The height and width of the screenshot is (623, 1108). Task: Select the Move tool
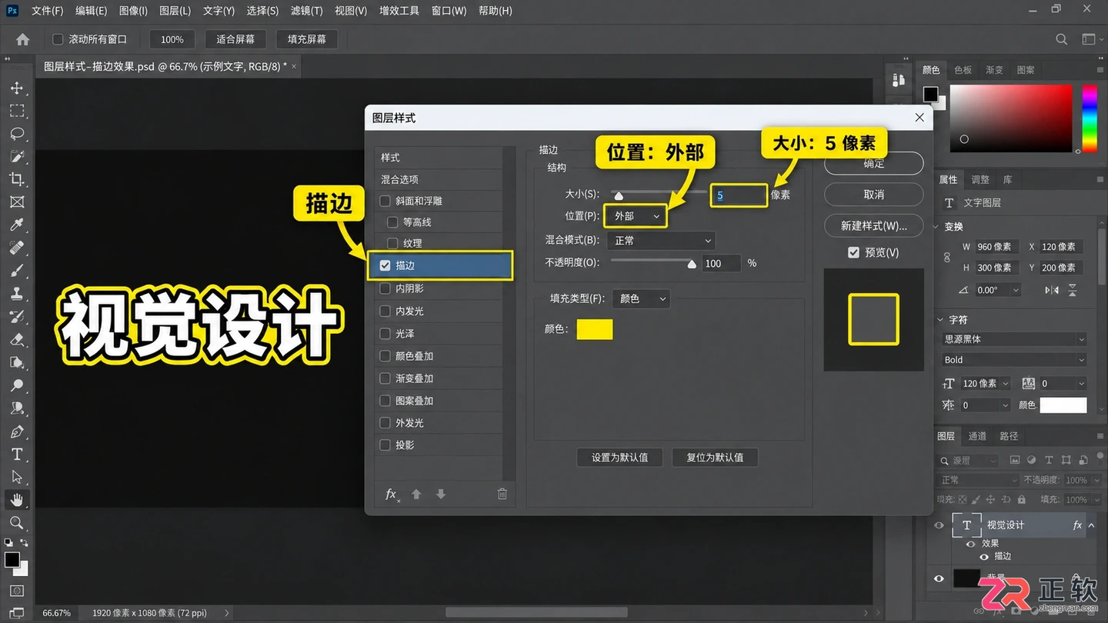17,88
